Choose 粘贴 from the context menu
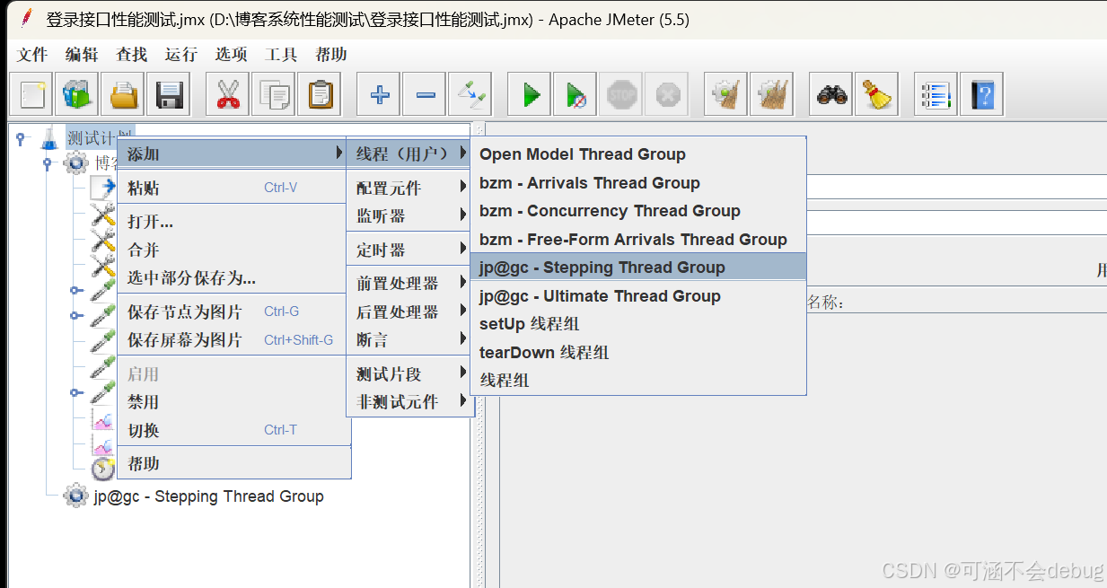Viewport: 1107px width, 588px height. click(x=233, y=189)
